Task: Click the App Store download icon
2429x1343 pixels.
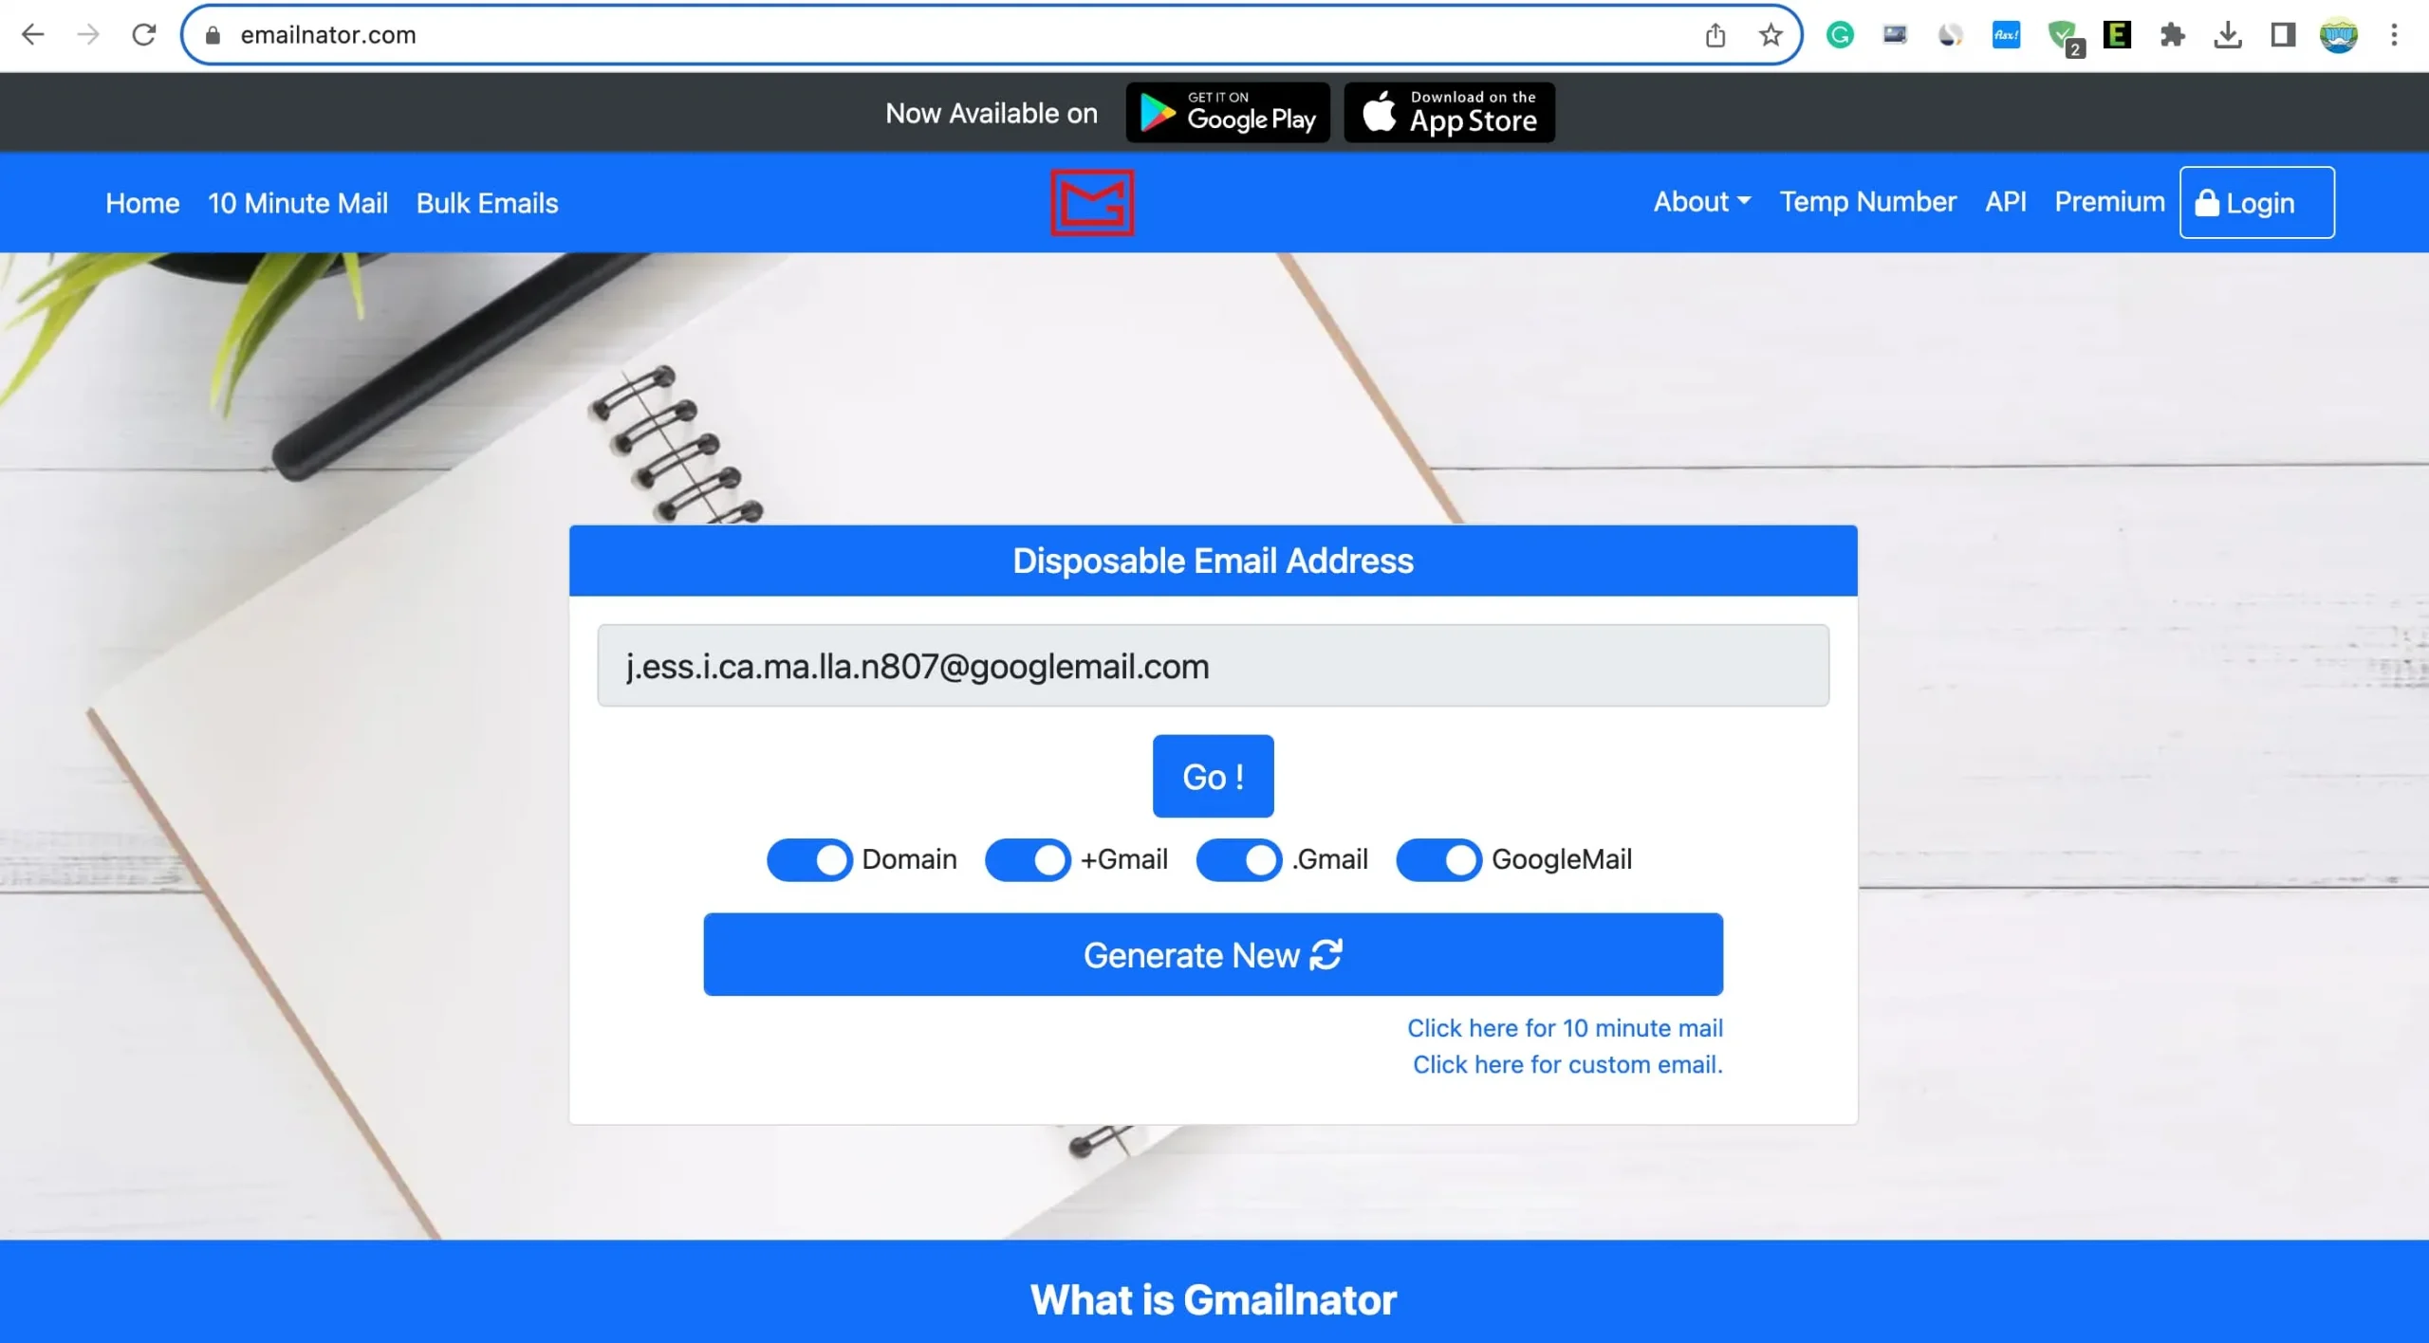Action: tap(1448, 113)
